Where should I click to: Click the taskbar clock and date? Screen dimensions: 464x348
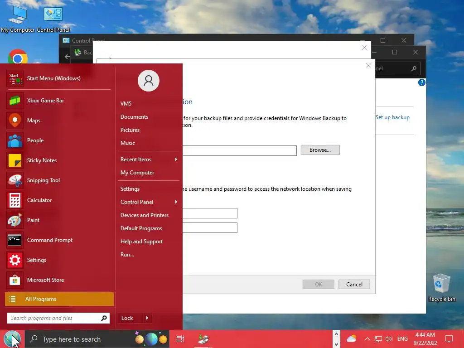425,339
